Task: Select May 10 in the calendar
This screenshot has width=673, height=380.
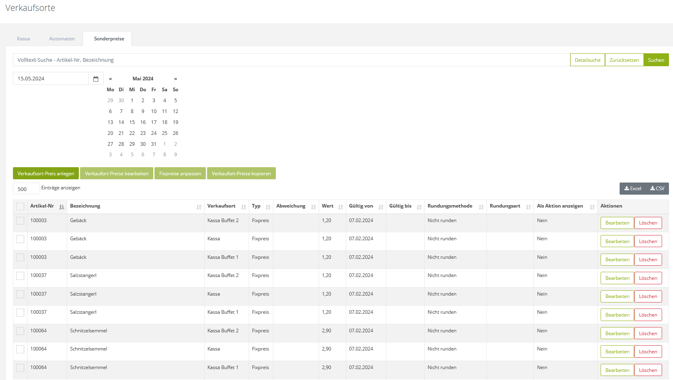Action: (x=154, y=111)
